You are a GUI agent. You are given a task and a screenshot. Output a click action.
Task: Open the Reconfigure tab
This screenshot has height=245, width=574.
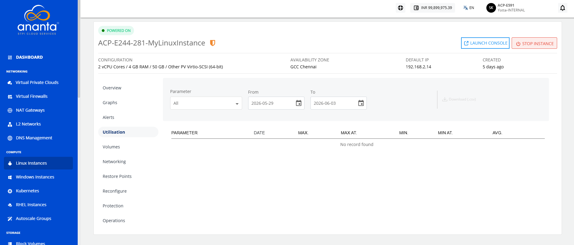[115, 191]
